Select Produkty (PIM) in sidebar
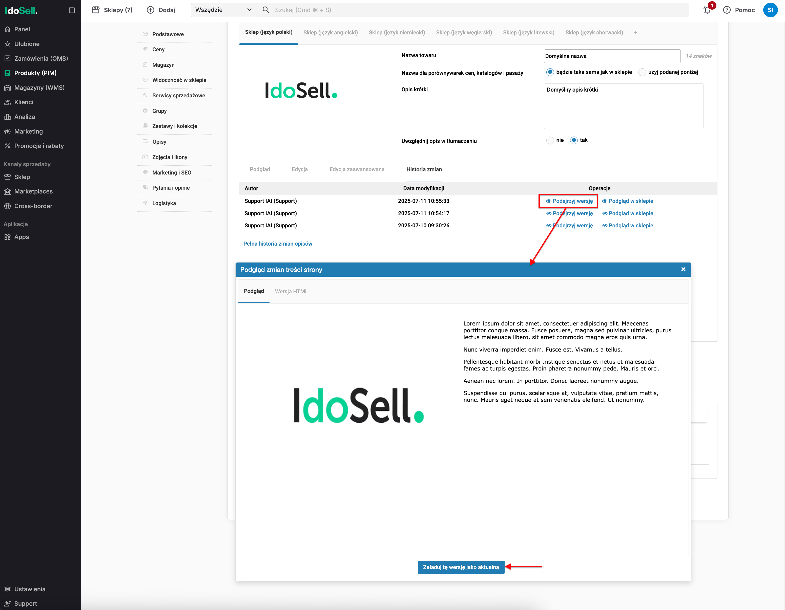The image size is (785, 610). [x=35, y=73]
